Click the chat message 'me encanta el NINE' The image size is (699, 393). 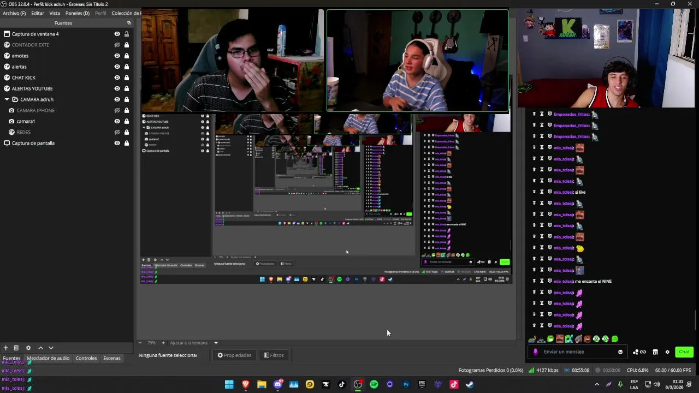[593, 281]
